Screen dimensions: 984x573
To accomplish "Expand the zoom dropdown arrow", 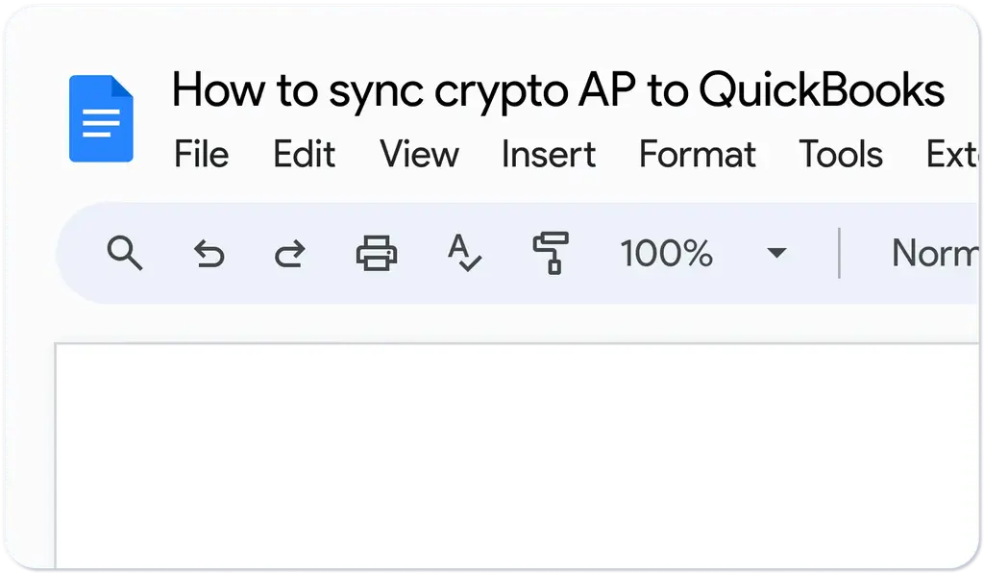I will tap(776, 254).
